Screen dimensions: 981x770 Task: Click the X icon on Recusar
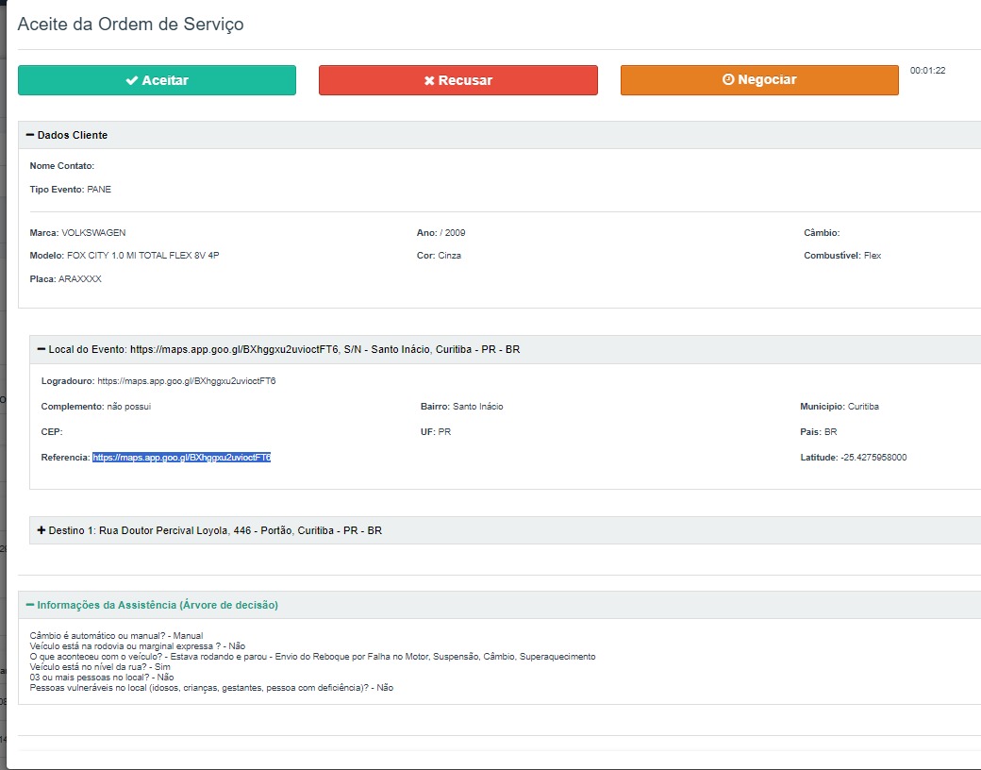[429, 80]
